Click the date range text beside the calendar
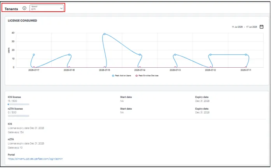This screenshot has width=271, height=168. [245, 27]
